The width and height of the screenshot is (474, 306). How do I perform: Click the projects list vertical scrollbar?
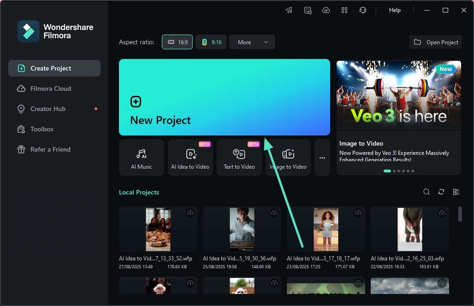tap(460, 214)
